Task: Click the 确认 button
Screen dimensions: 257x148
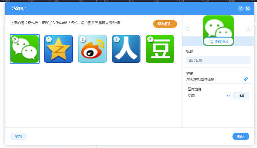Action: tap(241, 136)
